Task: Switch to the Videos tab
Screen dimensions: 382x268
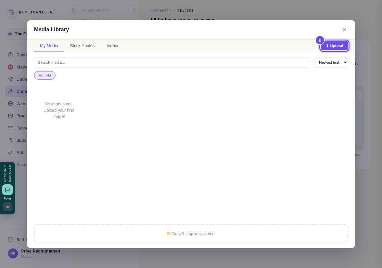Action: coord(113,46)
